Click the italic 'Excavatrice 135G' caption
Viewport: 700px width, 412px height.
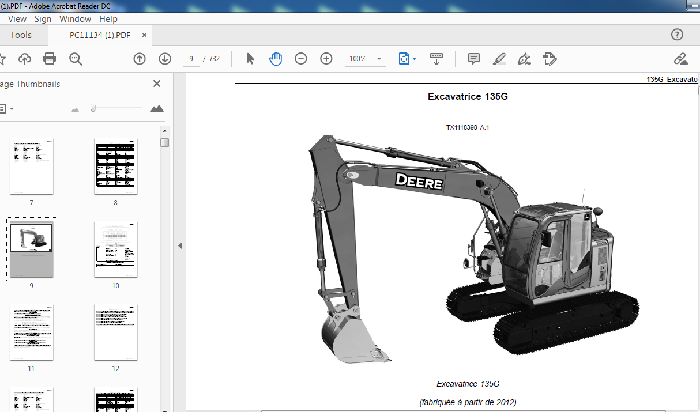click(468, 384)
